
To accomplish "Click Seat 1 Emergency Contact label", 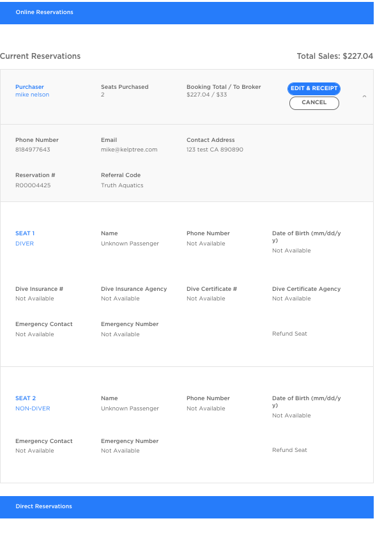I will pos(44,324).
